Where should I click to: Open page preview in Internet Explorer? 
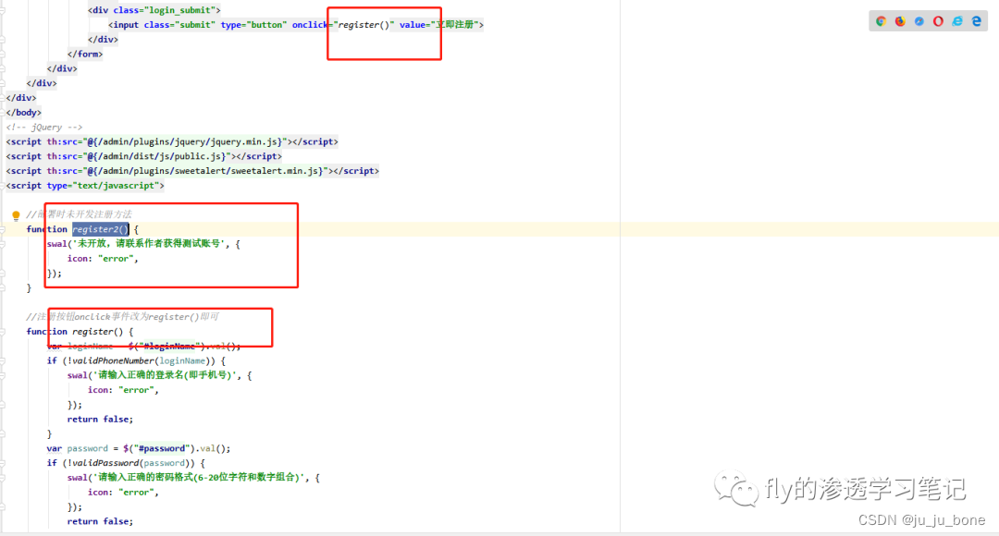tap(957, 21)
